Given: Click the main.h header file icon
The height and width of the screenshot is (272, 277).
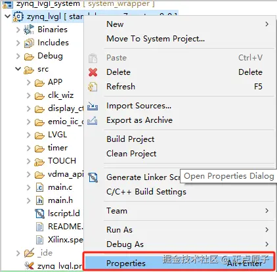Looking at the screenshot, I should 39,200.
